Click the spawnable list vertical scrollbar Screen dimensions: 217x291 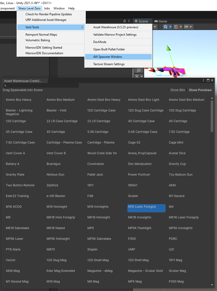point(212,116)
